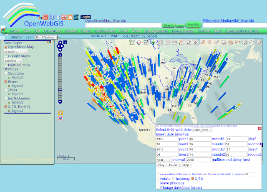Open the View menu
Screen dimensions: 267x192
pos(27,31)
